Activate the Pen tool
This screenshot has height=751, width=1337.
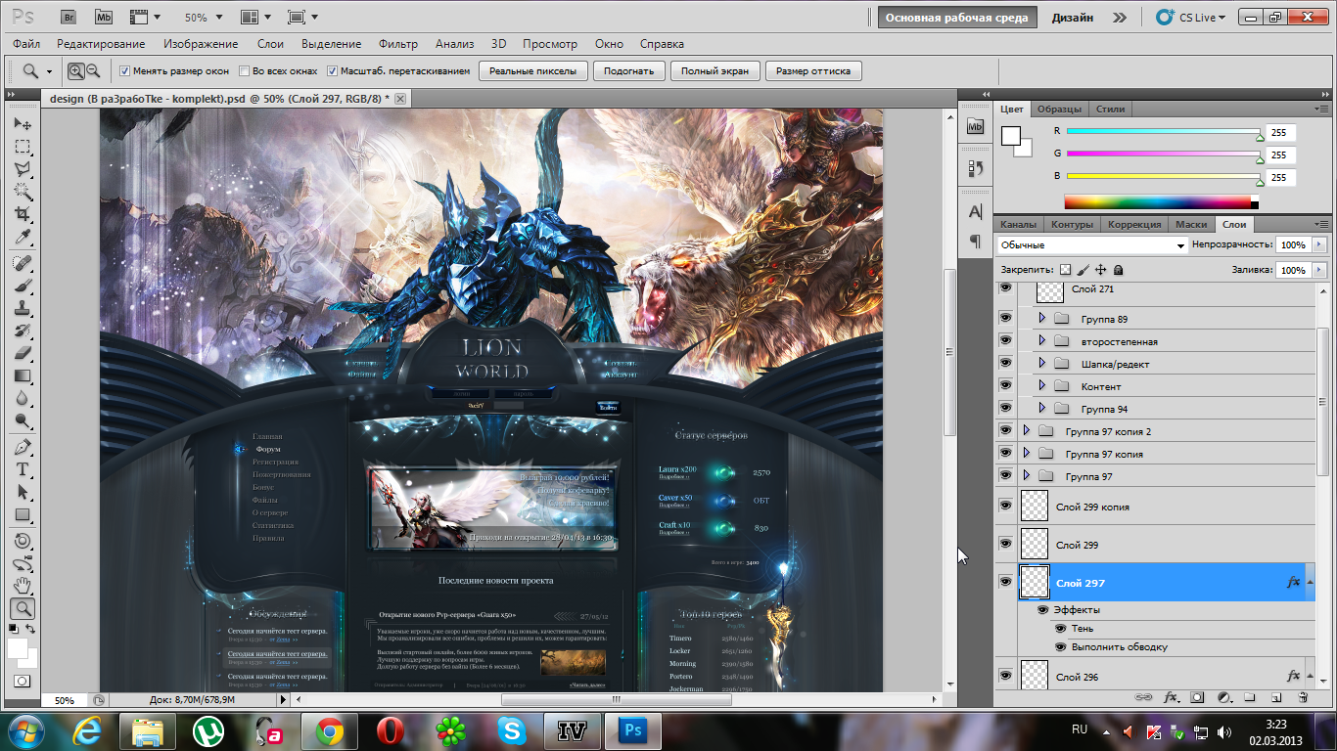click(x=23, y=447)
